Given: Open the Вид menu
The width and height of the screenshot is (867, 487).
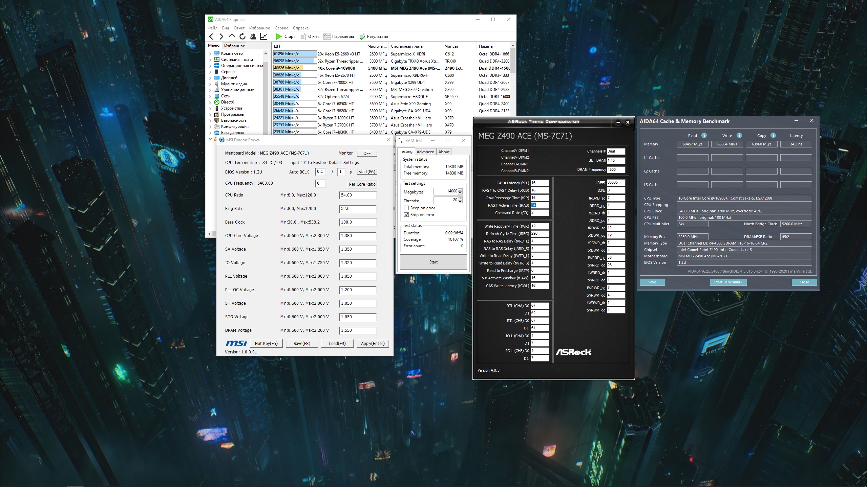Looking at the screenshot, I should tap(226, 28).
